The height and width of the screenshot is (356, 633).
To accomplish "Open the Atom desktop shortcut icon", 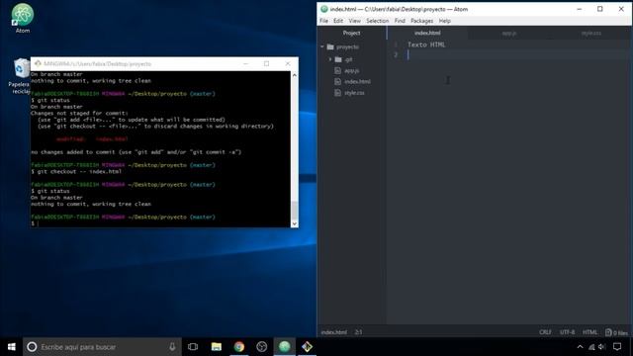I will (x=22, y=15).
